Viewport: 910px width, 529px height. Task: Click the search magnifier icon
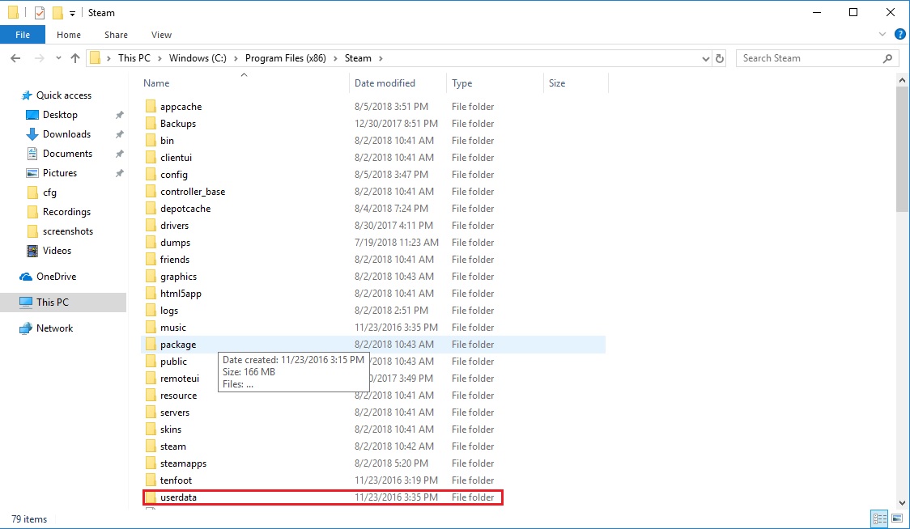click(x=887, y=58)
